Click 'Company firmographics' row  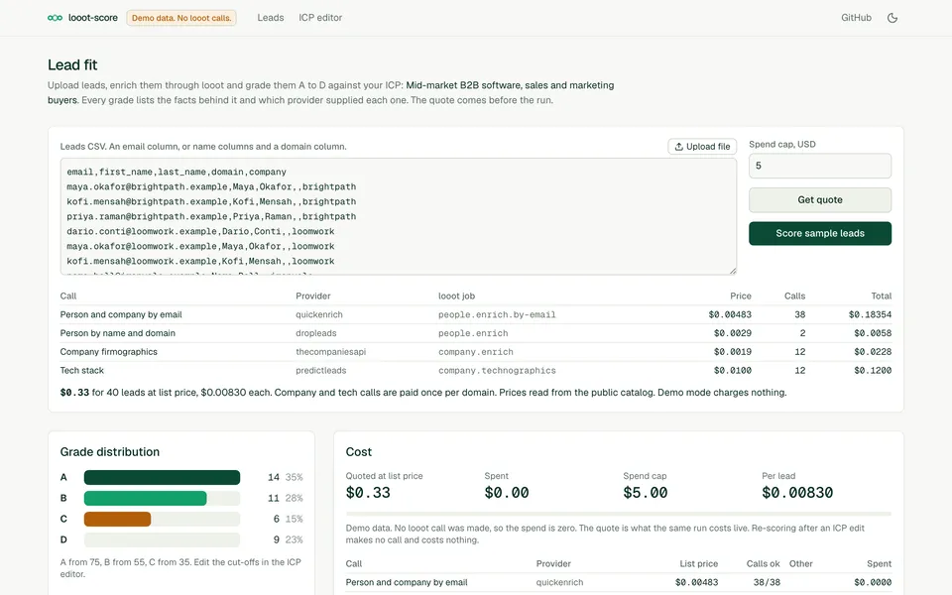click(475, 351)
